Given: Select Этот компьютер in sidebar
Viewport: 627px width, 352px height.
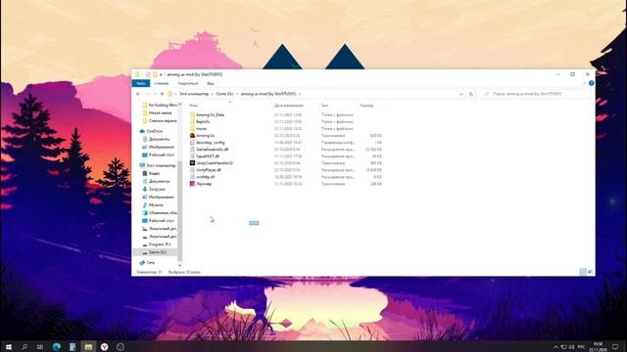Looking at the screenshot, I should point(157,165).
